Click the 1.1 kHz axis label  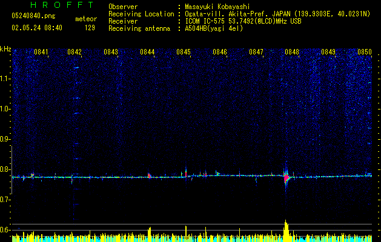(x=5, y=79)
